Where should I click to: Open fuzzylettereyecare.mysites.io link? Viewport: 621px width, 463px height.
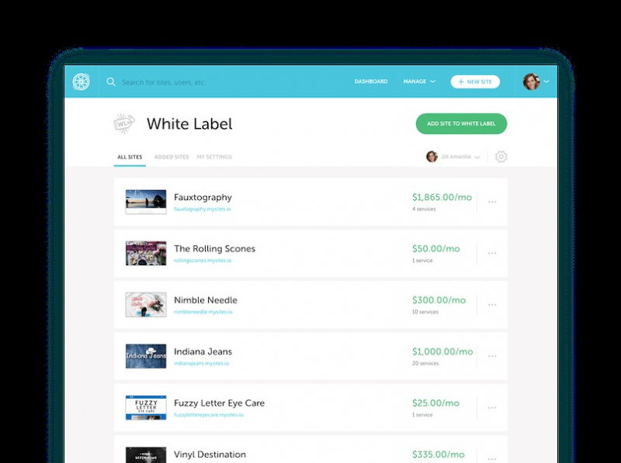(209, 415)
